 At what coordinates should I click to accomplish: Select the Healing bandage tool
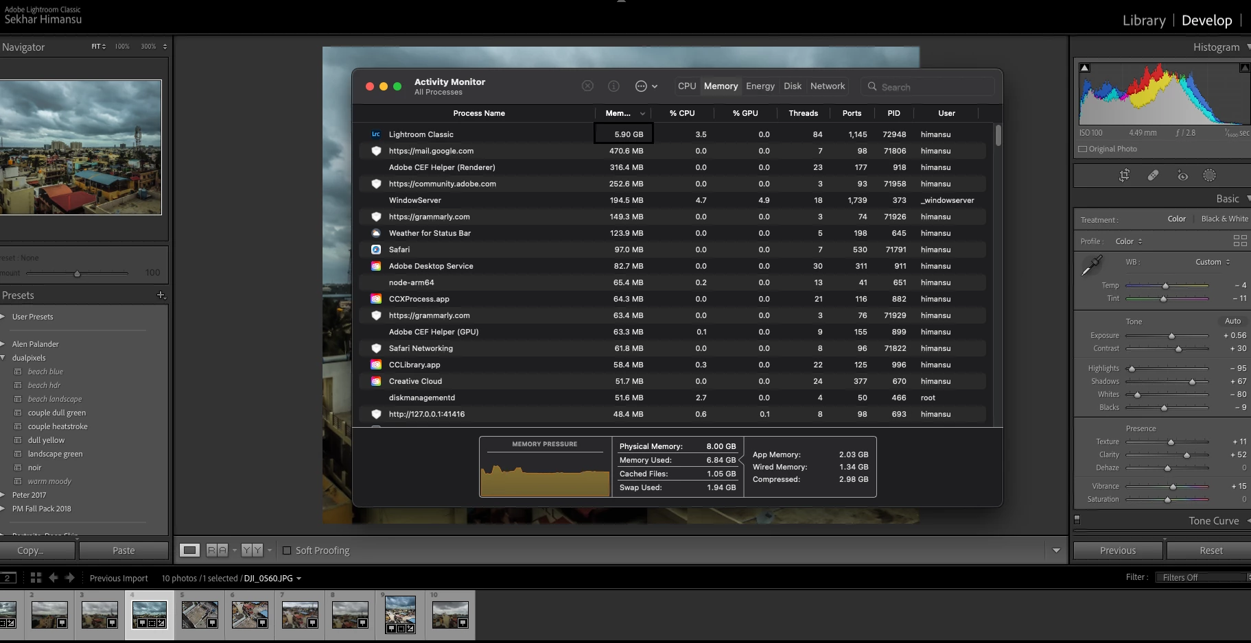(1153, 175)
